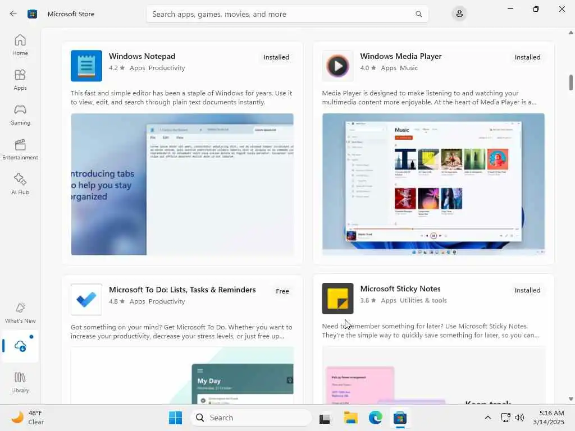Open What's New in sidebar
Screen dimensions: 575x431
click(x=20, y=313)
